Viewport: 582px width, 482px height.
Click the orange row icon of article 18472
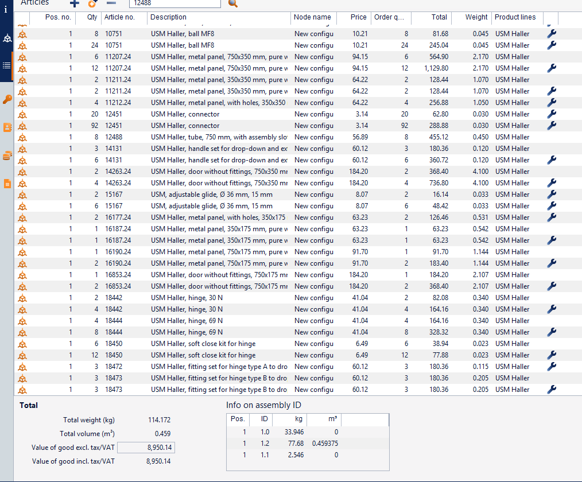(22, 367)
